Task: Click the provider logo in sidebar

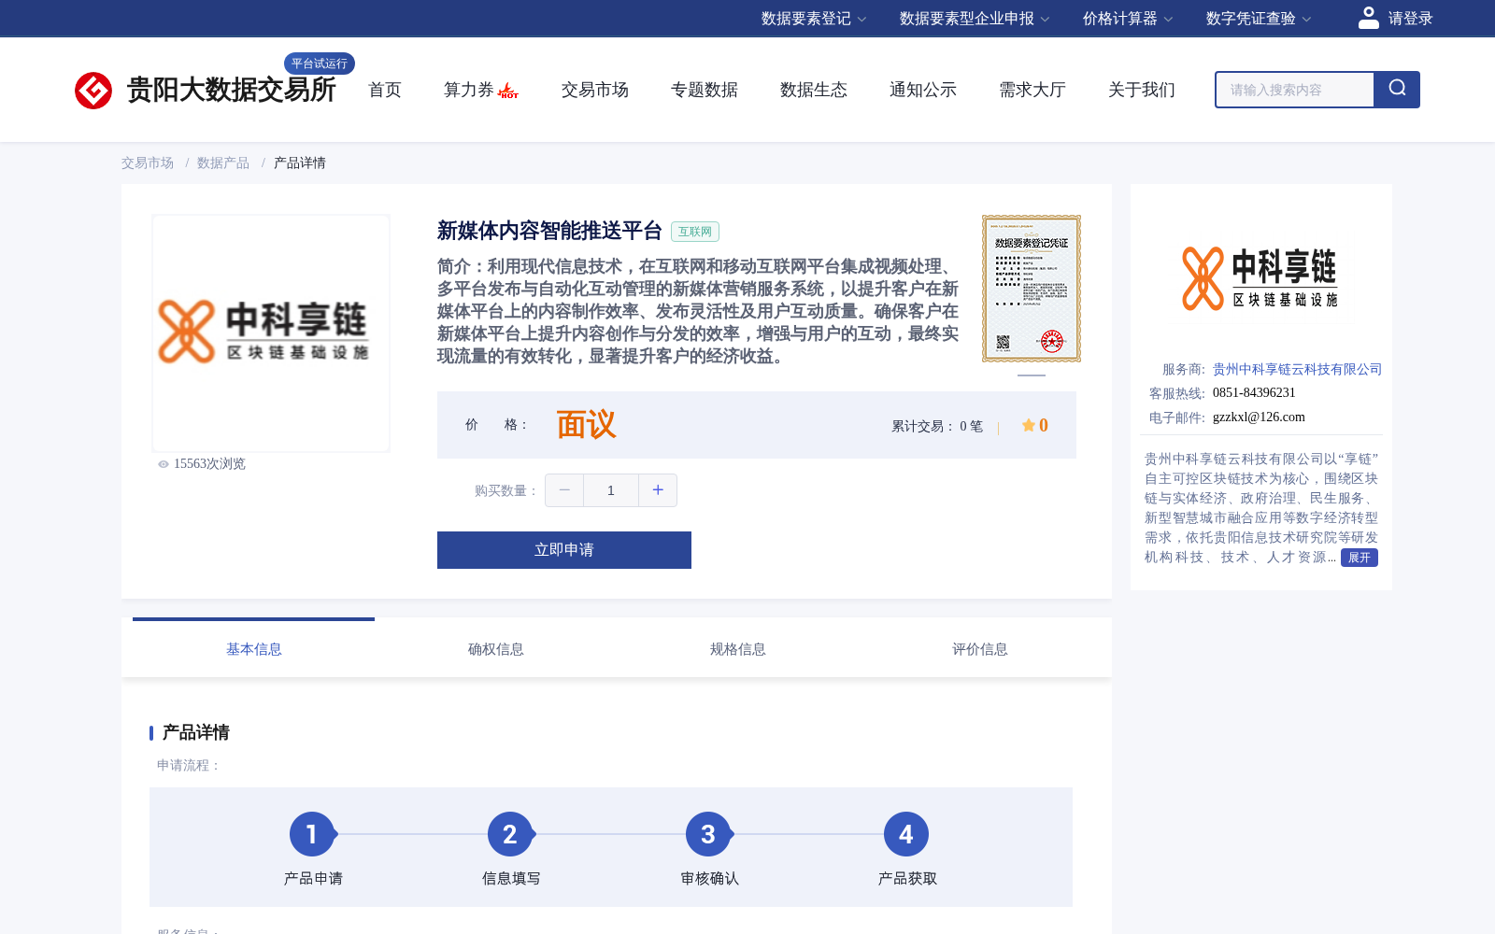Action: 1260,278
